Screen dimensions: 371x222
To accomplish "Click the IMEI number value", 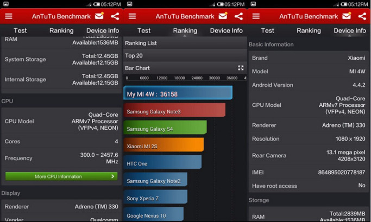I will click(342, 173).
